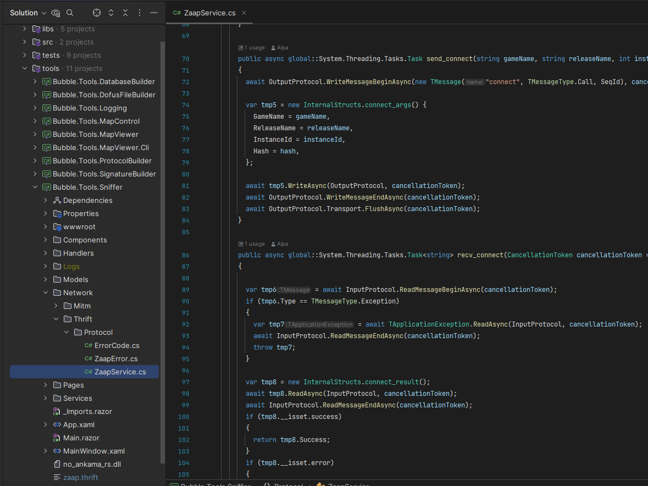648x486 pixels.
Task: Expand Bubble.Tools.DatabaseBuilder project
Action: click(35, 82)
